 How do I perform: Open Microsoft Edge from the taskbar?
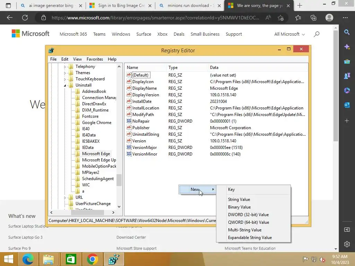pyautogui.click(x=28, y=259)
